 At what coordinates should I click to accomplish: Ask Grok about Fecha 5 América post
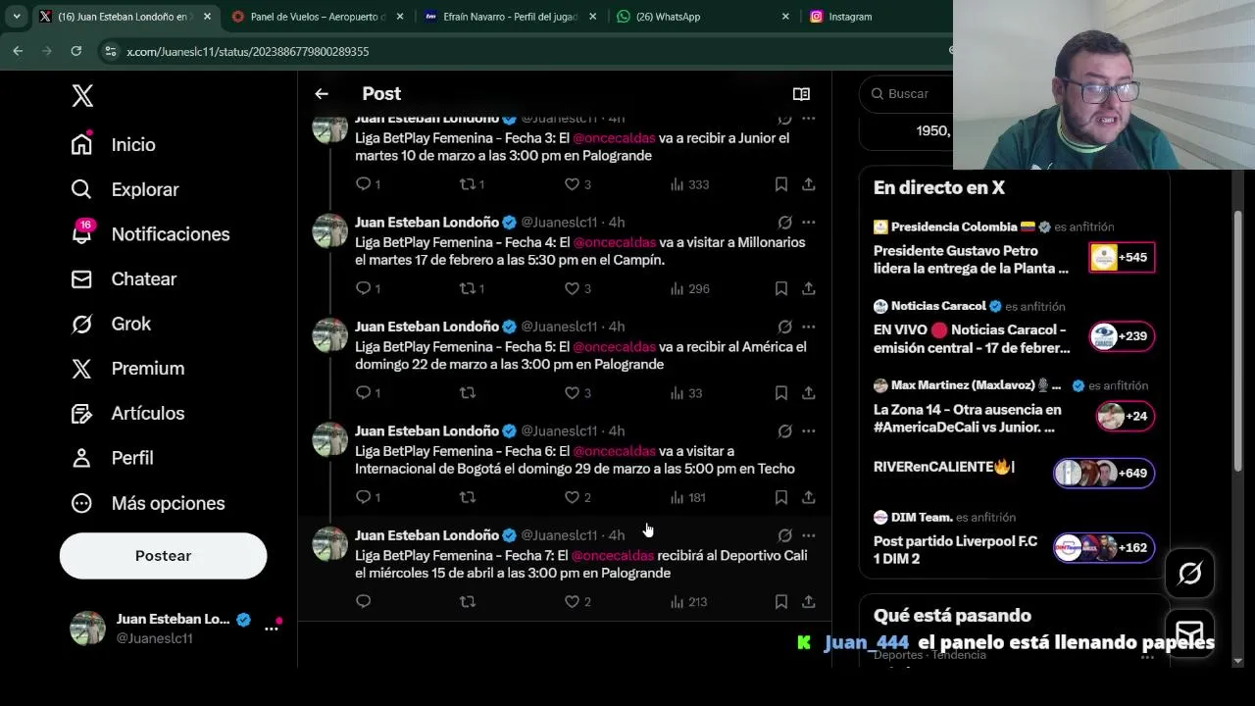point(784,327)
